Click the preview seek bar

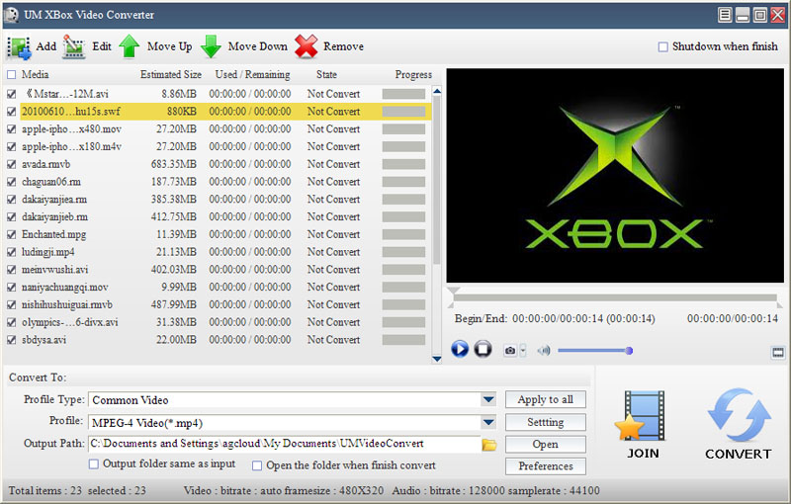[615, 297]
